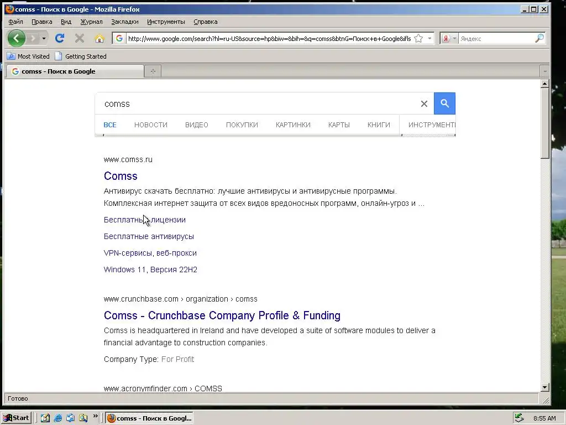Open the ИНСТРУМЕНТЫ search tools
Viewport: 566px width, 425px height.
tap(432, 125)
